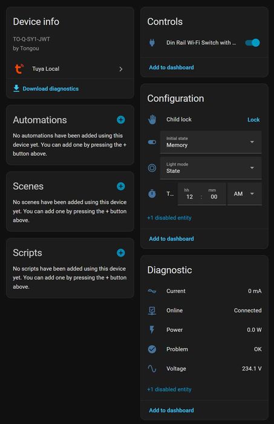Click the Initial state toggle-switch icon
Screen dimensions: 274x424
pyautogui.click(x=152, y=142)
